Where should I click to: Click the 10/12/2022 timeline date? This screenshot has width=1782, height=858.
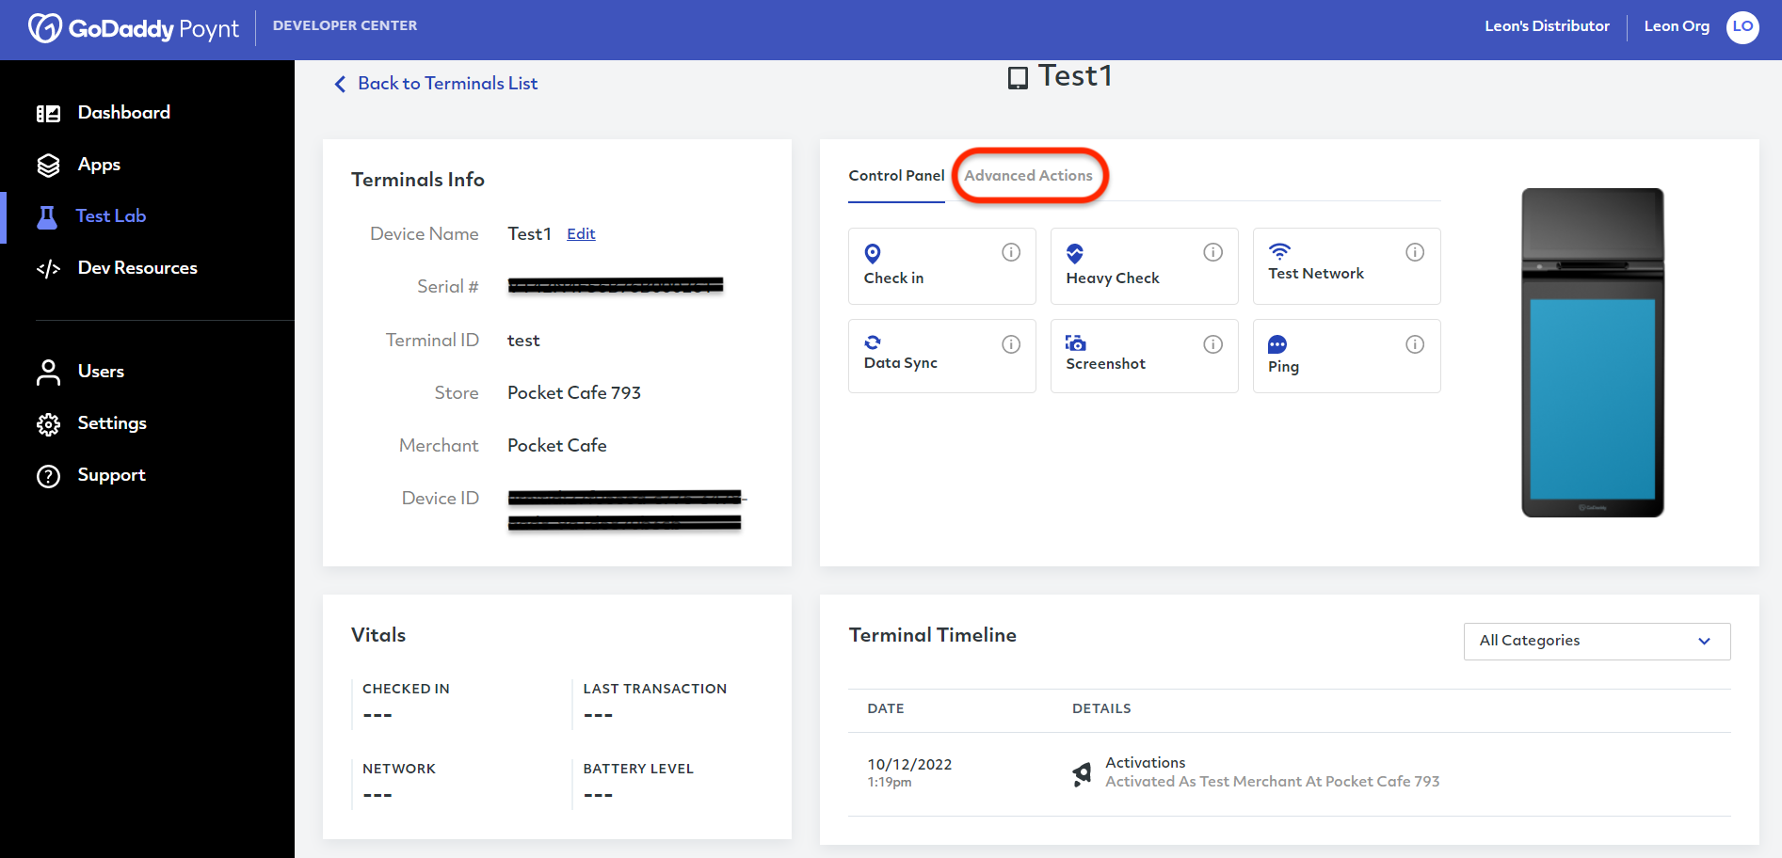909,765
